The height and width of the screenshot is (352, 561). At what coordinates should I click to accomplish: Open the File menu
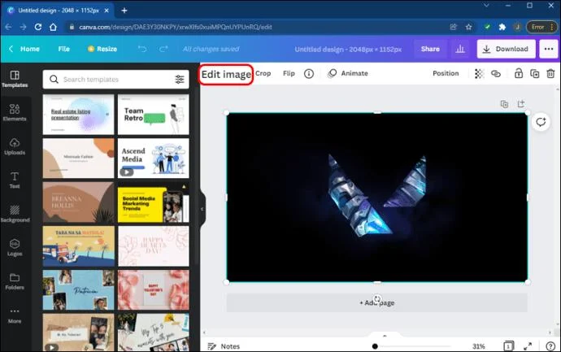pos(63,49)
